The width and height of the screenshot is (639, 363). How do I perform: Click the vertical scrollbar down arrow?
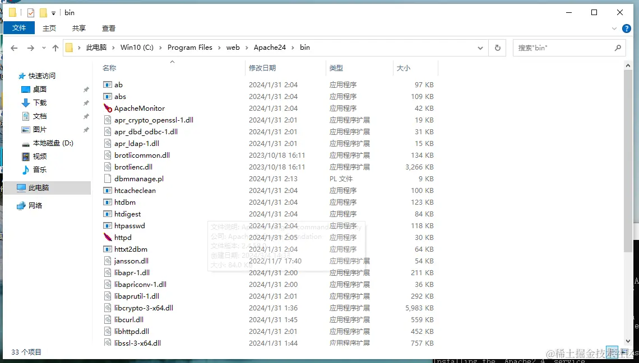tap(628, 341)
